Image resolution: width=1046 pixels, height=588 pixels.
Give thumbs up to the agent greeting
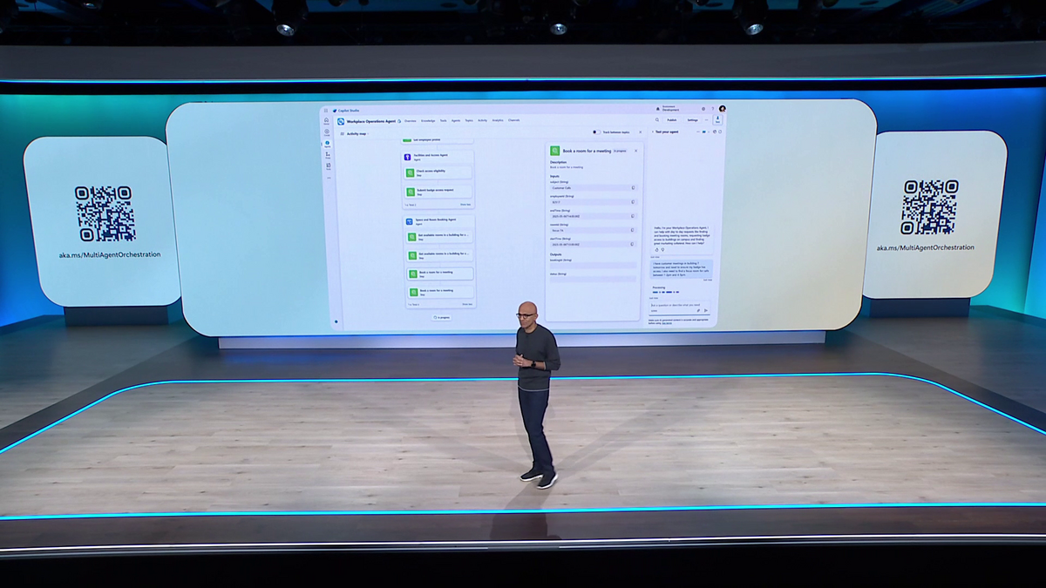[656, 250]
